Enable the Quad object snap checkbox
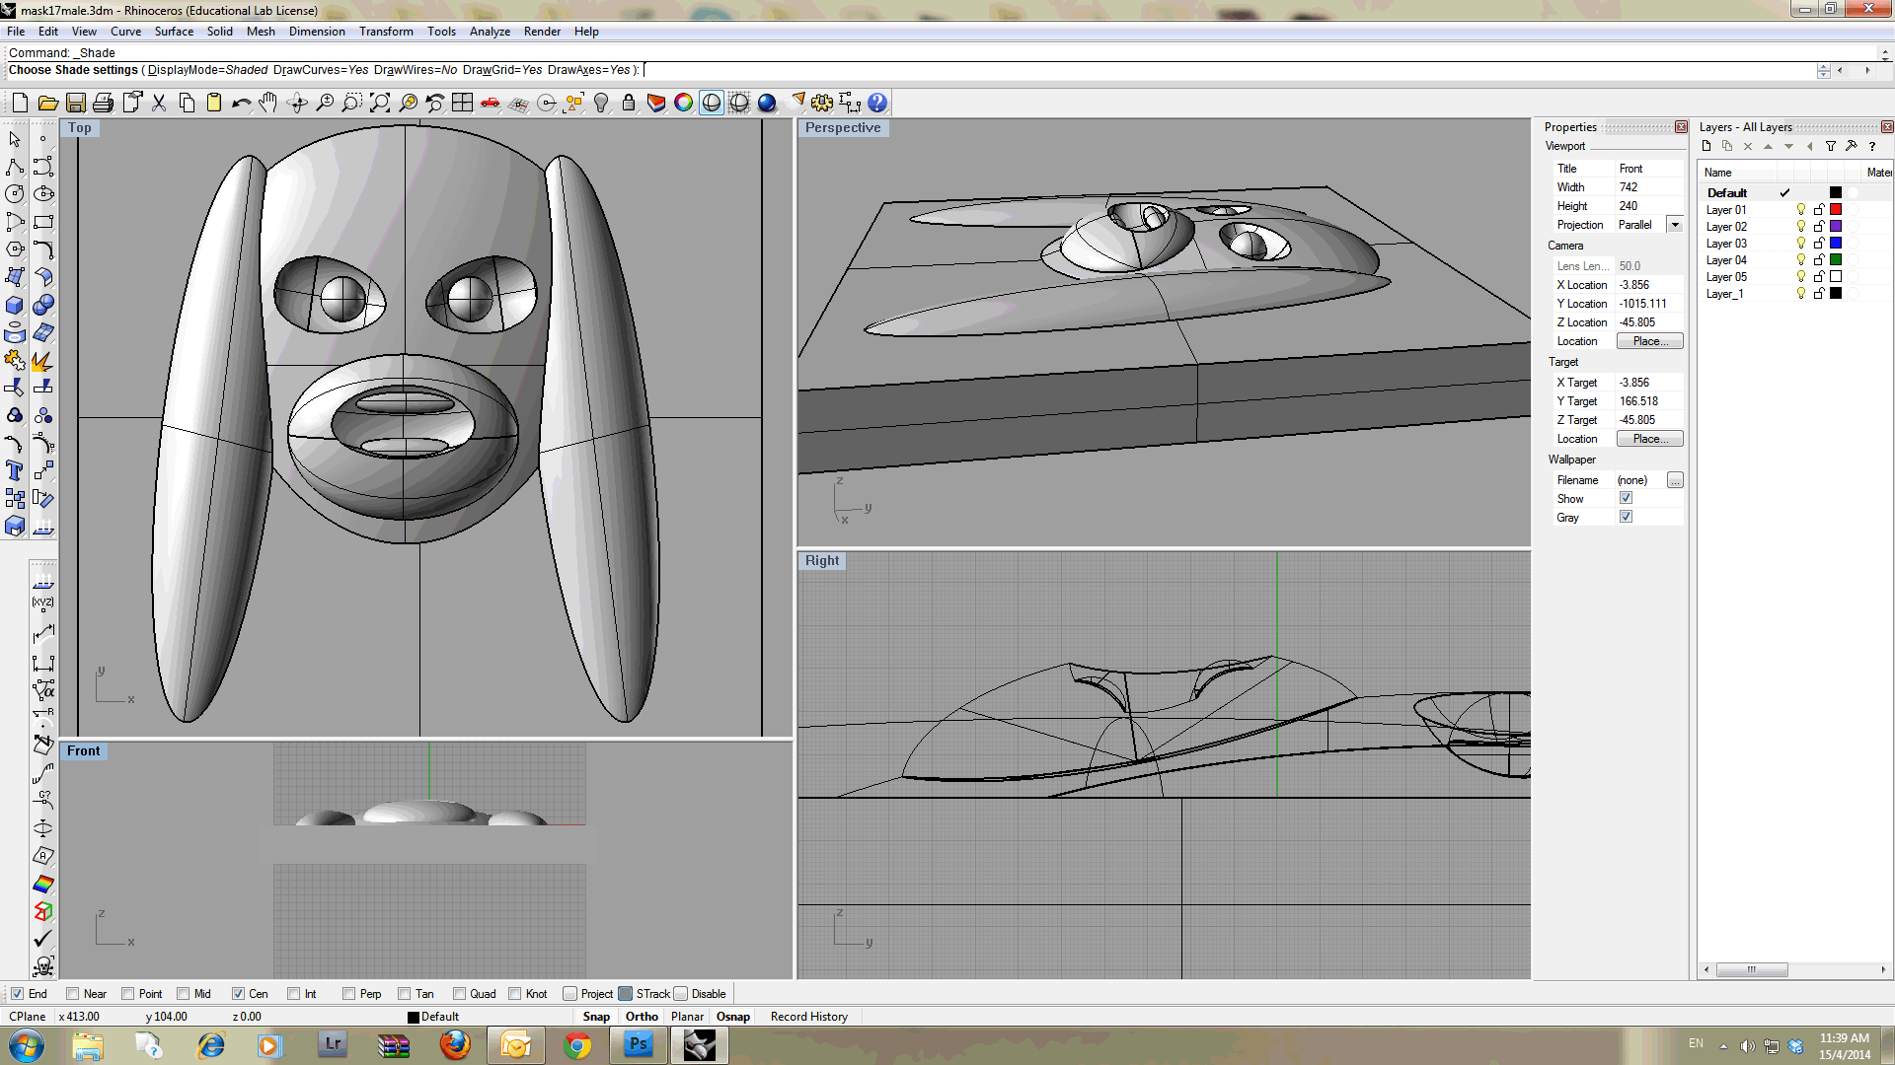The image size is (1895, 1065). (460, 993)
